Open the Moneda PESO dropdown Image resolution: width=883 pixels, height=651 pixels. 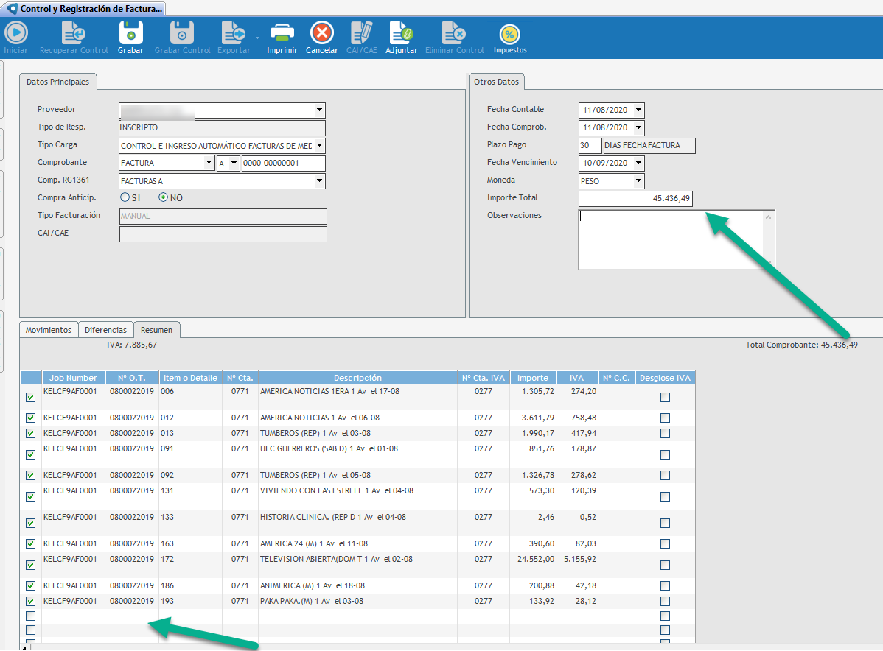tap(638, 181)
